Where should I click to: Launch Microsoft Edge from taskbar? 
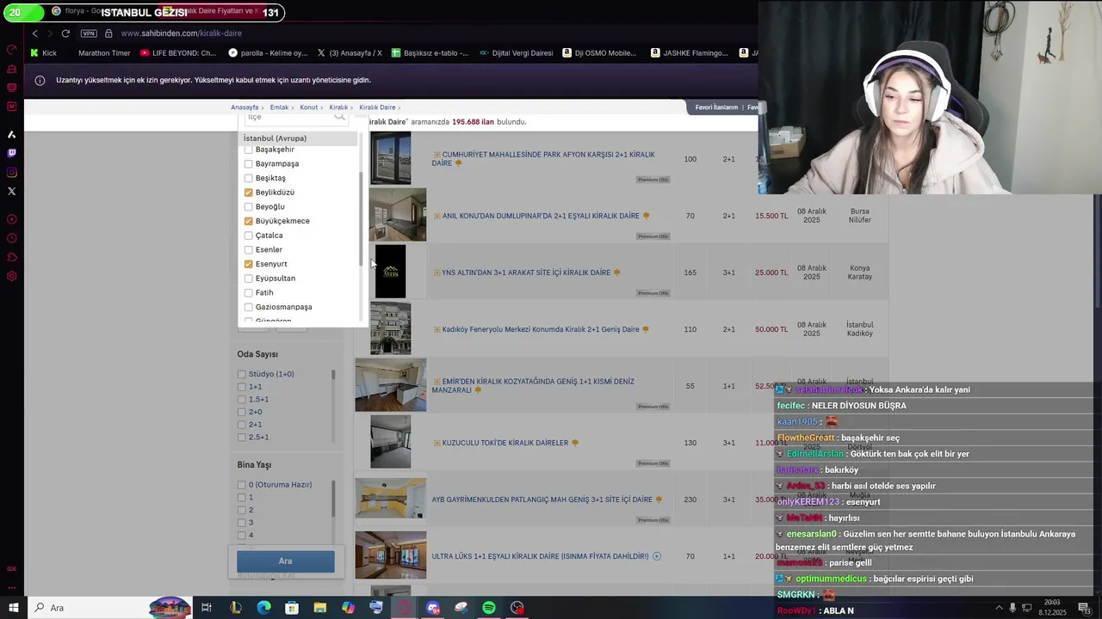pyautogui.click(x=263, y=608)
